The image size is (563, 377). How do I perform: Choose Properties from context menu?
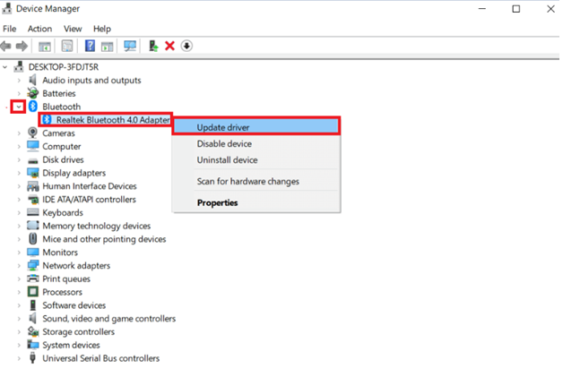pyautogui.click(x=256, y=202)
